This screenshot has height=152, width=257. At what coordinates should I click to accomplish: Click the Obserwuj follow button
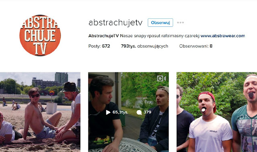click(x=160, y=22)
